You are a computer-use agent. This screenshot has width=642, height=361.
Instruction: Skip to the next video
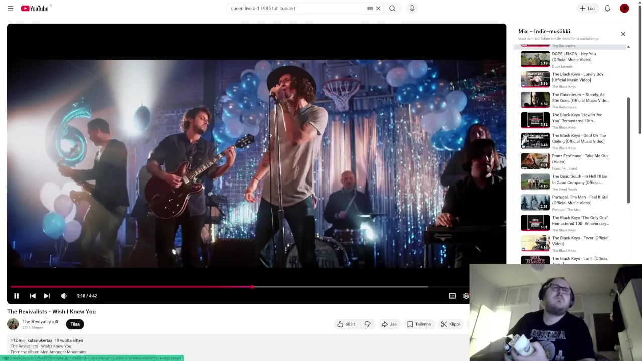click(x=47, y=296)
